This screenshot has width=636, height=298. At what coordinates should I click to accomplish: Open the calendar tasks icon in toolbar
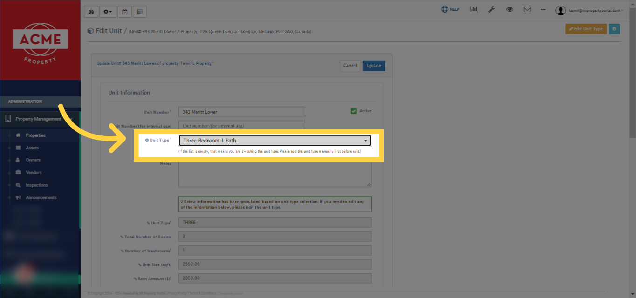124,11
